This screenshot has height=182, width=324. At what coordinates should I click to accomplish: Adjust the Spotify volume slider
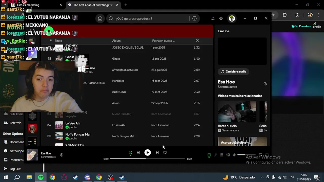tap(247, 155)
